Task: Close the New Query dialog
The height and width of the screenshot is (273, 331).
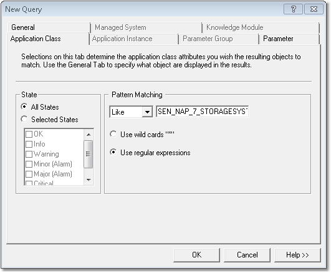Action: click(314, 9)
